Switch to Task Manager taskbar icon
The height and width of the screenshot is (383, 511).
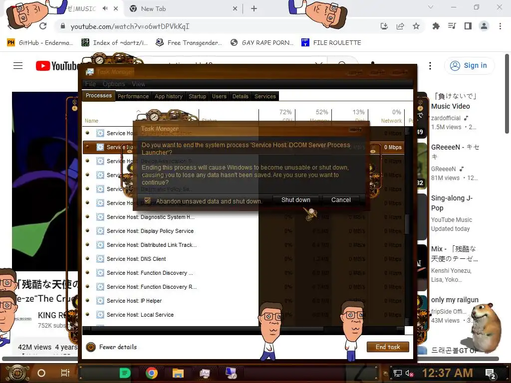pos(205,373)
